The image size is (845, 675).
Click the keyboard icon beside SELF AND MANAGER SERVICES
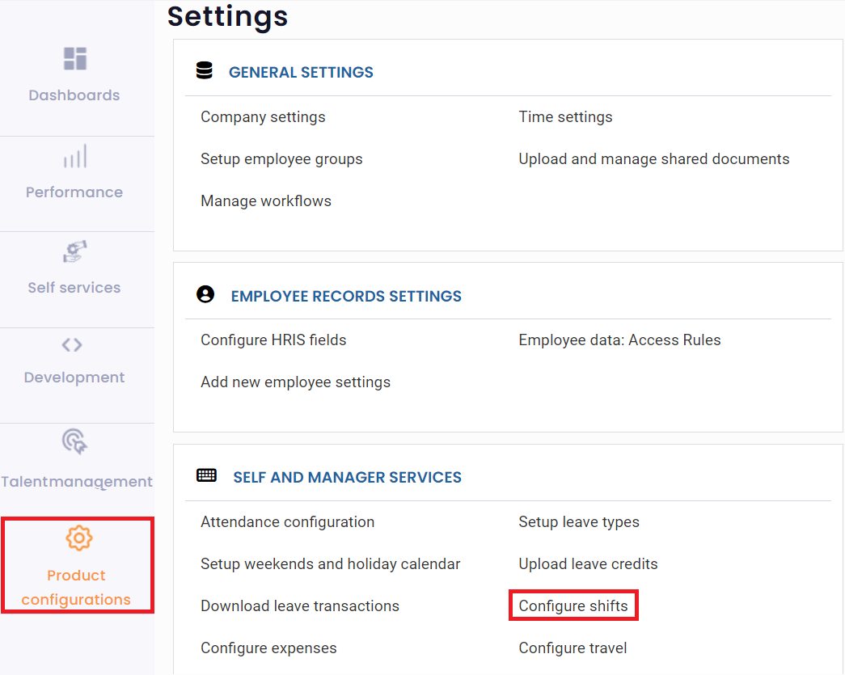[206, 475]
